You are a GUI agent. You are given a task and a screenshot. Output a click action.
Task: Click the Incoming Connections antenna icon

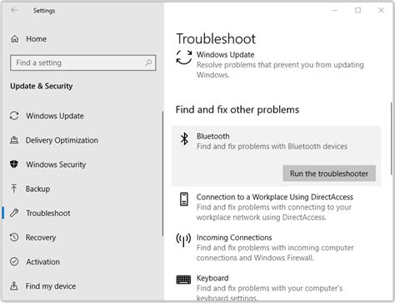tap(183, 240)
